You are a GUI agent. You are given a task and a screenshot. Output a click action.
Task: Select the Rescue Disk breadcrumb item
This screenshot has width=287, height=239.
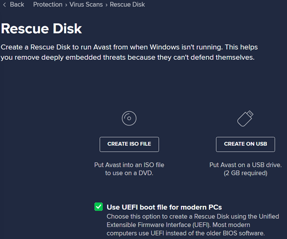[x=127, y=5]
